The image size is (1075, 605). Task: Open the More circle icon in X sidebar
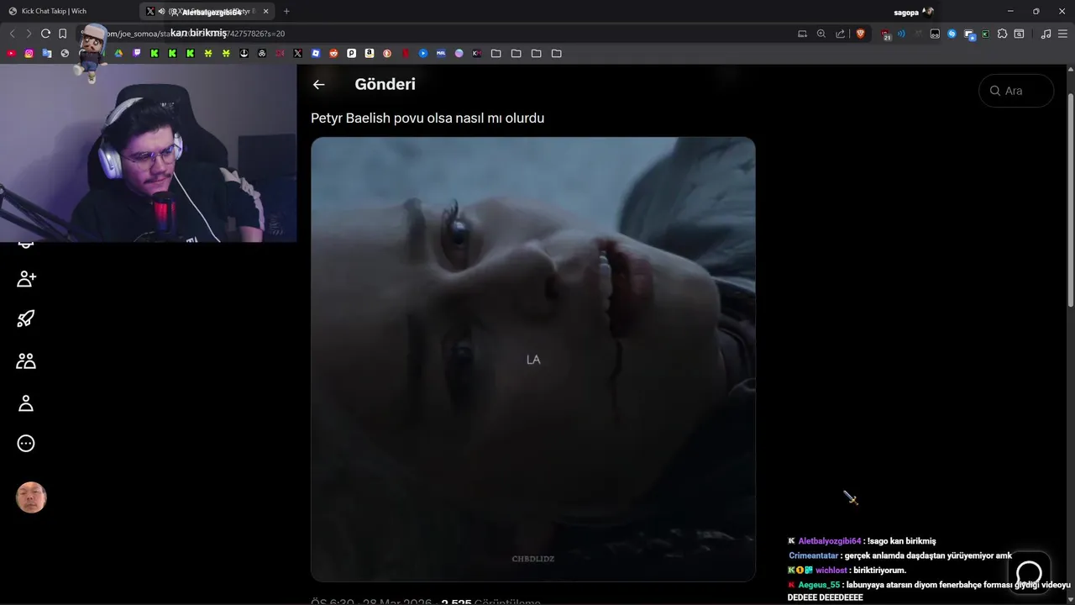(26, 444)
